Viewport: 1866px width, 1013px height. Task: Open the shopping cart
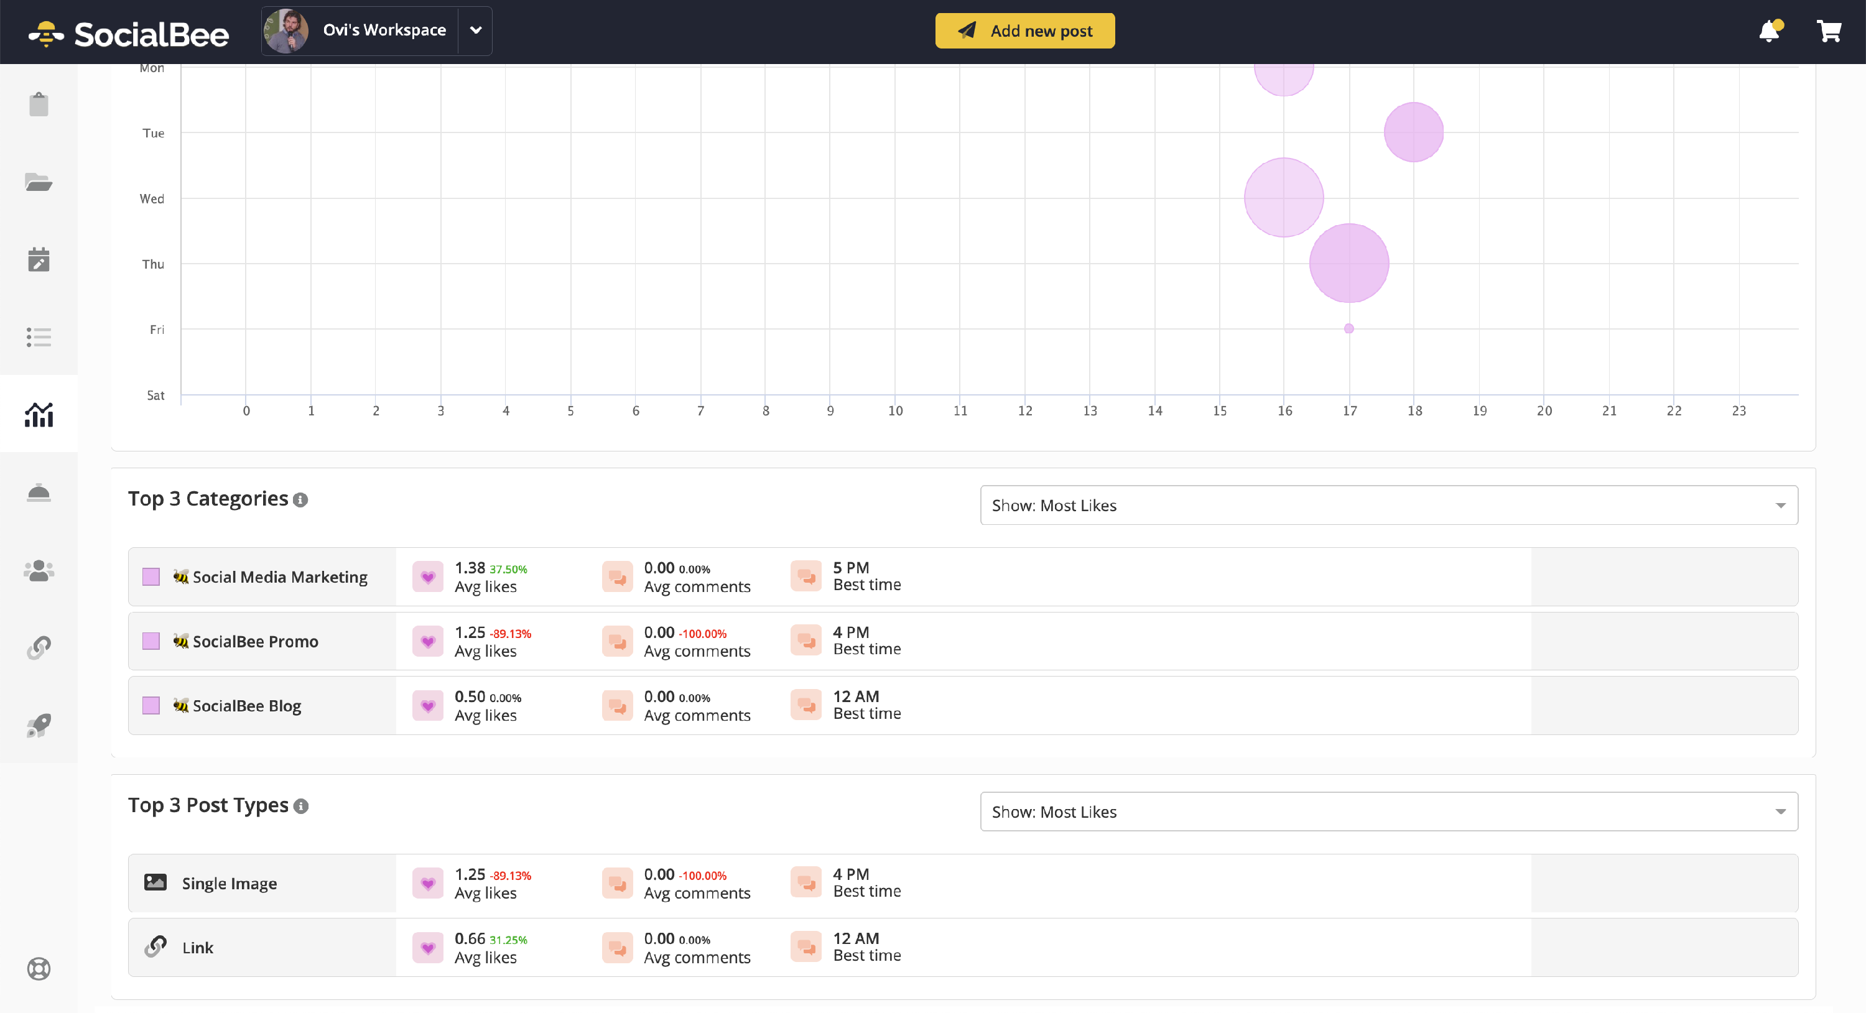1828,30
